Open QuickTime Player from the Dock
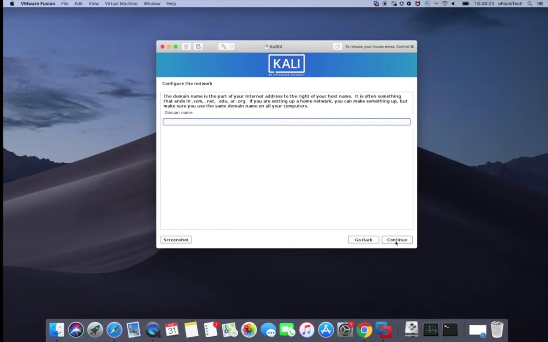Viewport: 548px width, 342px height. (x=153, y=330)
